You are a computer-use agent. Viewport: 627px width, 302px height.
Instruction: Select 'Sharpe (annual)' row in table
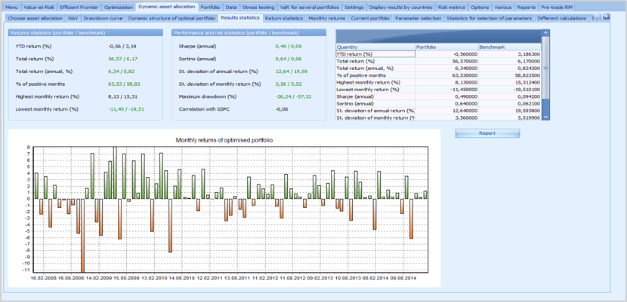click(x=439, y=96)
